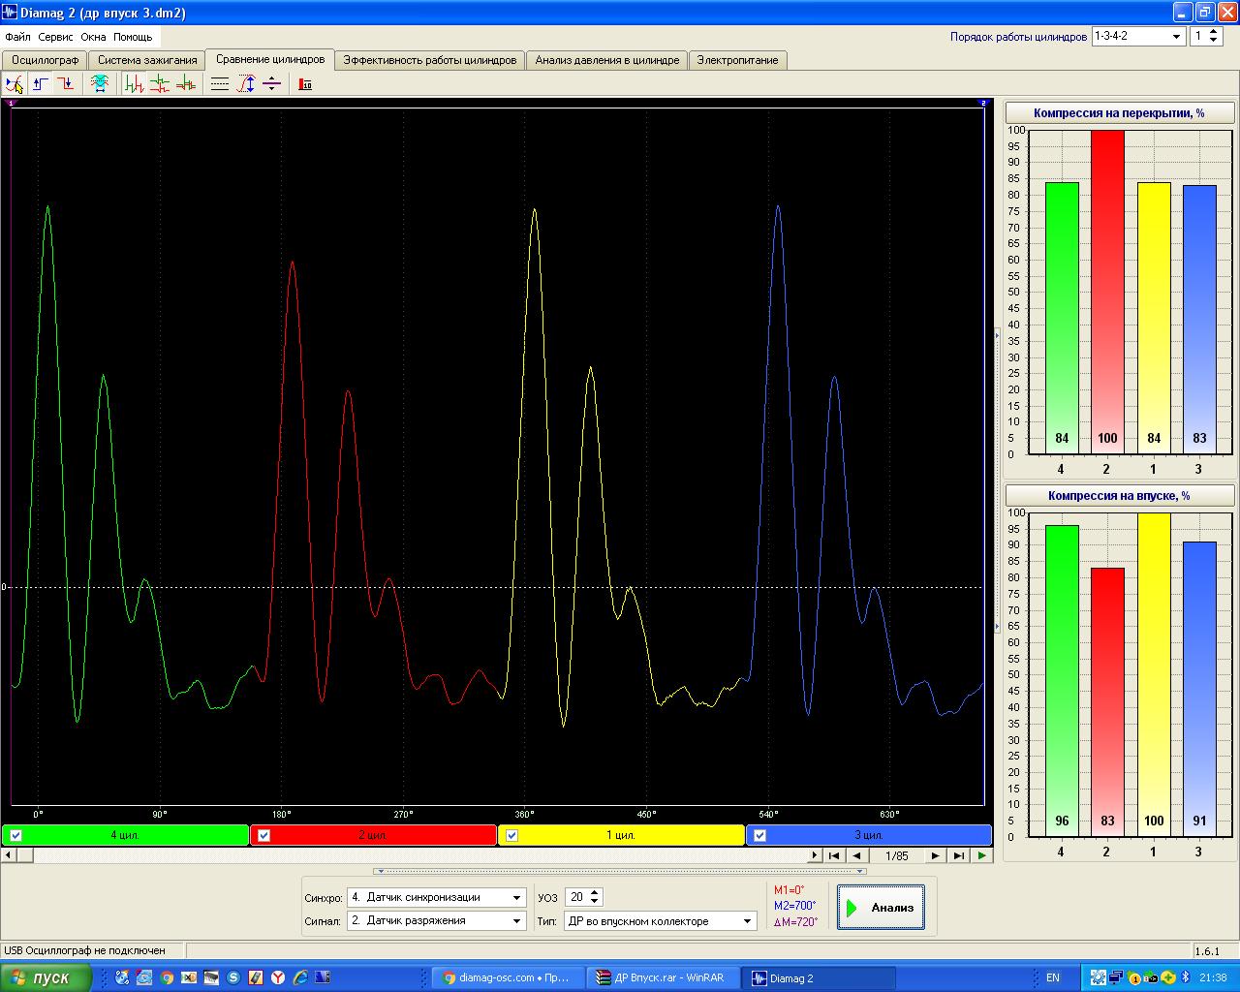The image size is (1240, 992).
Task: Step to the next frame
Action: [935, 855]
